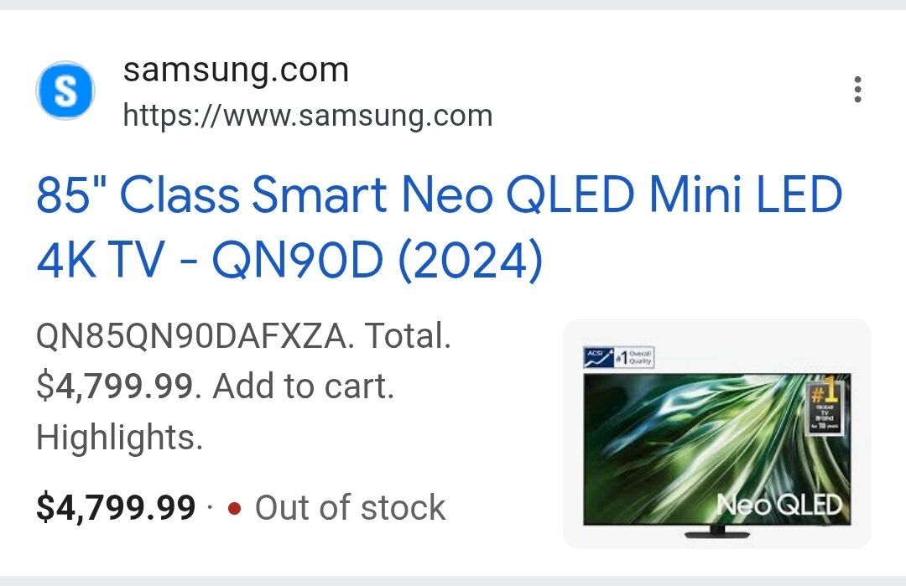The height and width of the screenshot is (586, 906).
Task: Click the blue Samsung "S" favicon
Action: 65,90
